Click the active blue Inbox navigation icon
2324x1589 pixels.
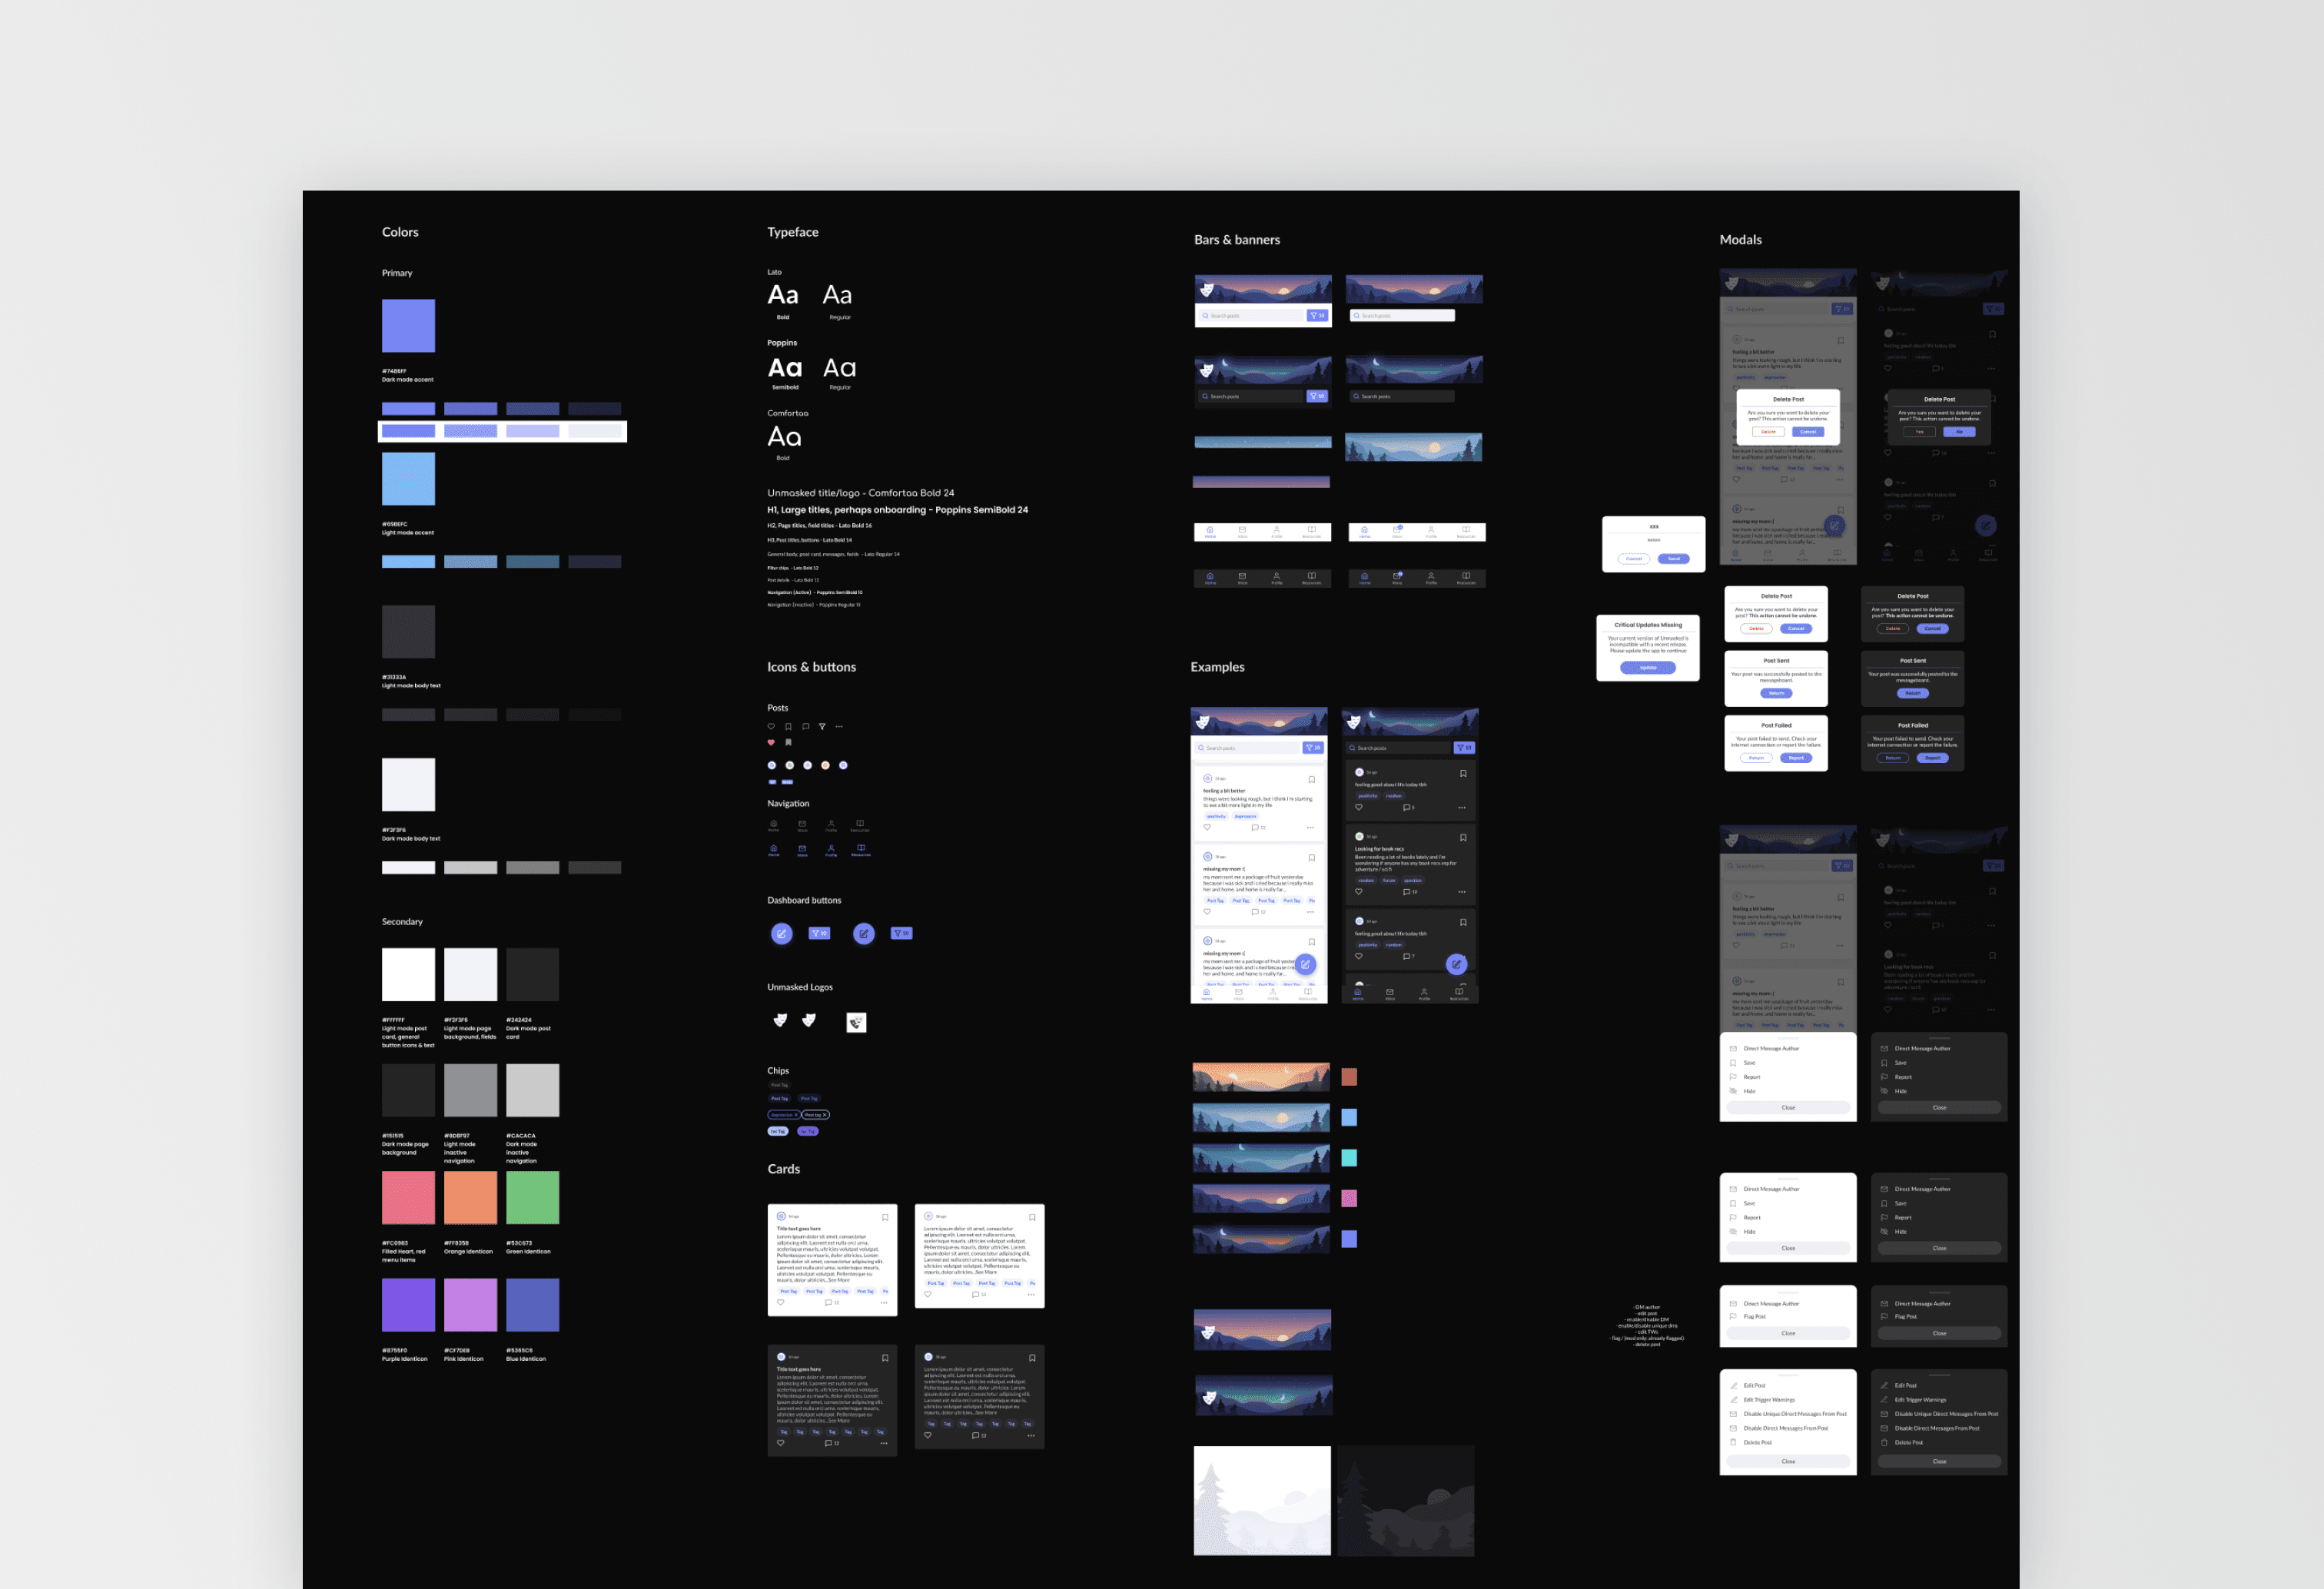802,849
